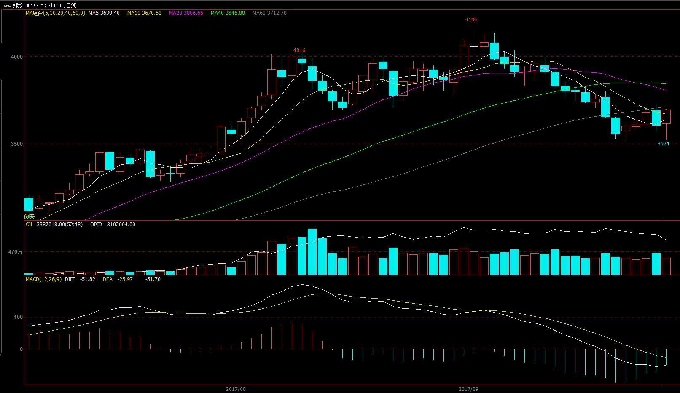680x393 pixels.
Task: Click the DIFF -51.82 value
Action: point(80,279)
